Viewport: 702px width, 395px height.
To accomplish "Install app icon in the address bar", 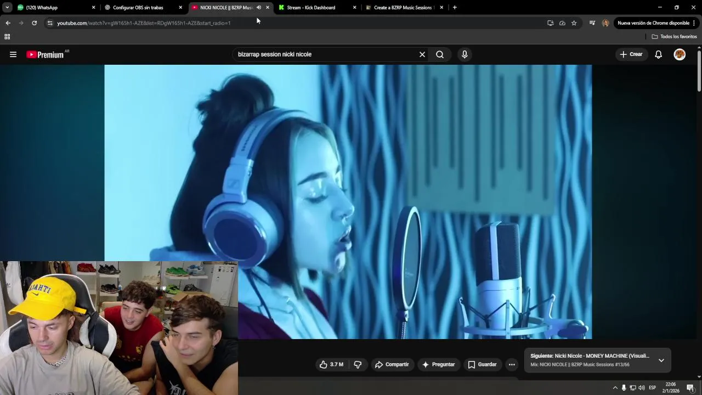I will [550, 23].
